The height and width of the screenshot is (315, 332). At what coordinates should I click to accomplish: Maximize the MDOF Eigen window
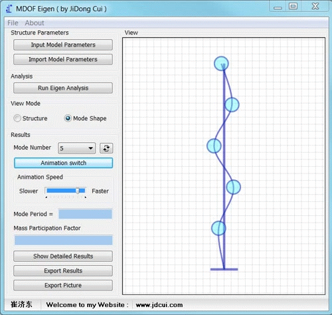(293, 6)
